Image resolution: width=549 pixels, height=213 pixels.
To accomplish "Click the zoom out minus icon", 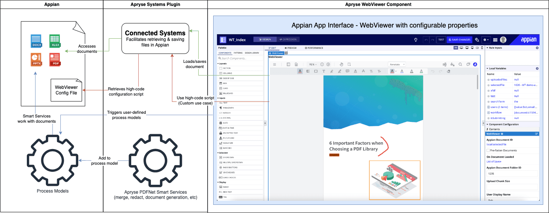I will [x=322, y=64].
